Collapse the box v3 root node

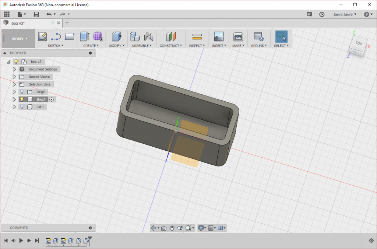click(x=9, y=62)
